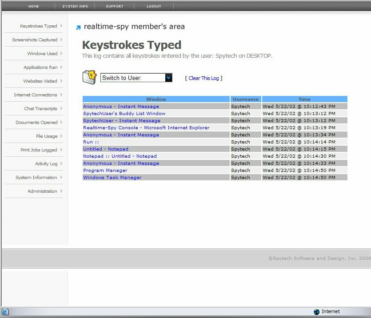Open the Windows Task Manager log entry
This screenshot has width=371, height=318.
(112, 178)
